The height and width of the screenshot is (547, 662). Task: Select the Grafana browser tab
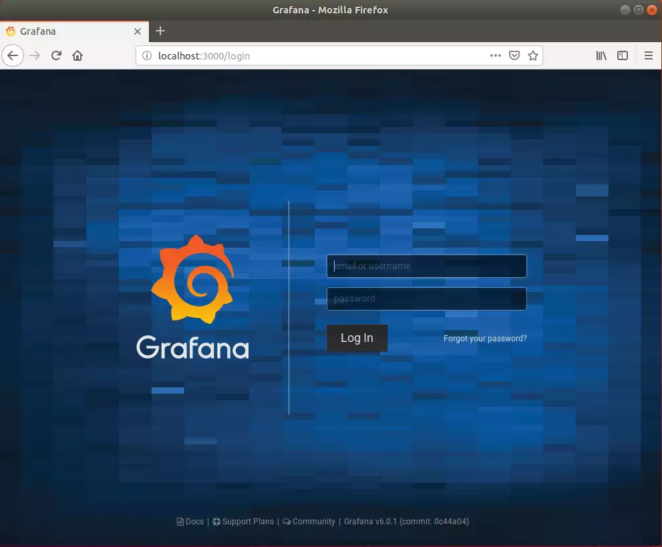click(74, 31)
